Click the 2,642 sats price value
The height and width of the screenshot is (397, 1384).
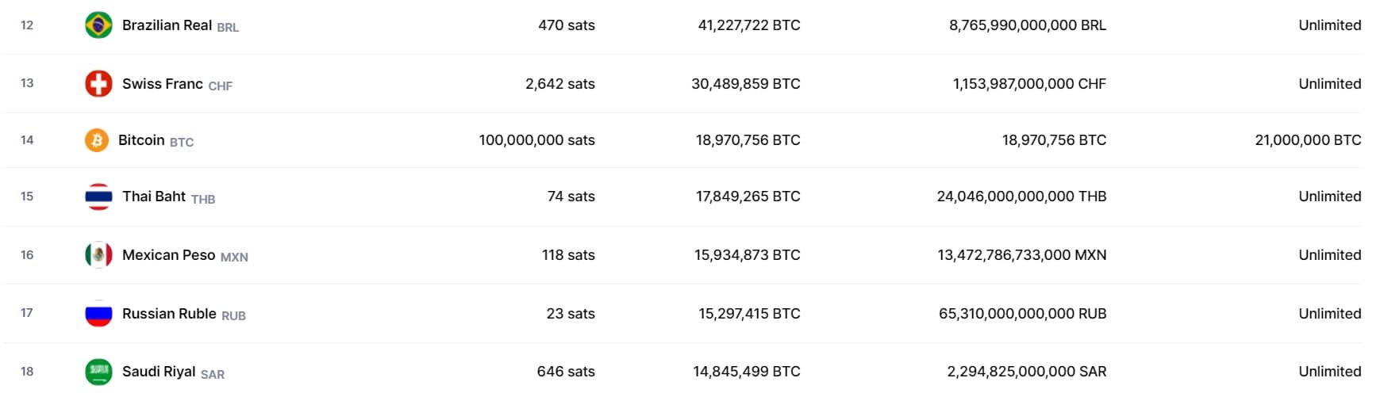pyautogui.click(x=559, y=84)
